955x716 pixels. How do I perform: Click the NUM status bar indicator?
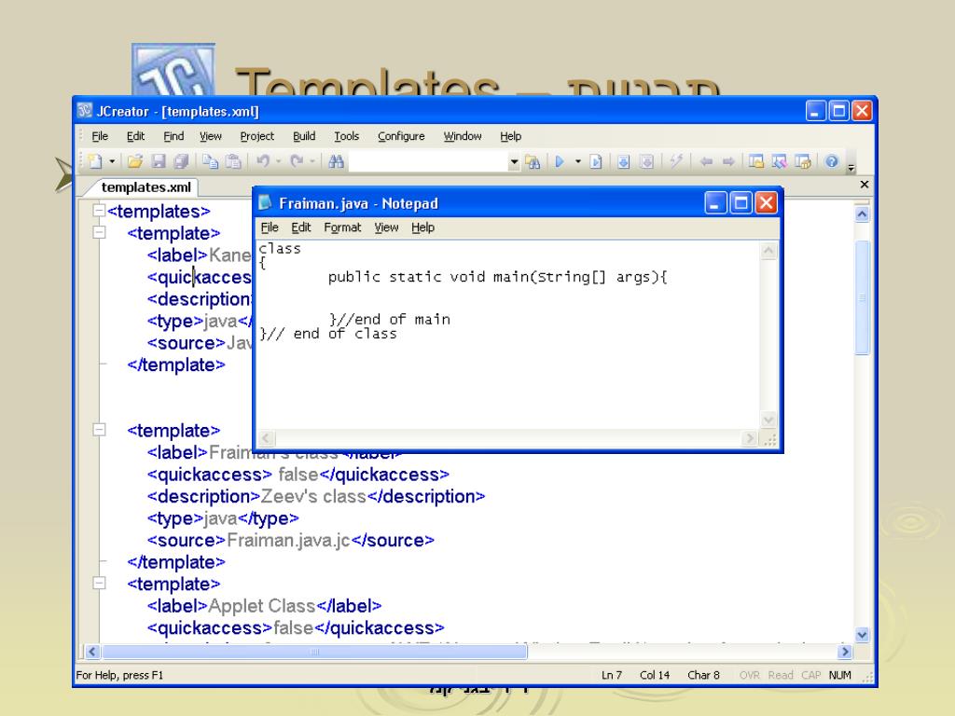840,675
